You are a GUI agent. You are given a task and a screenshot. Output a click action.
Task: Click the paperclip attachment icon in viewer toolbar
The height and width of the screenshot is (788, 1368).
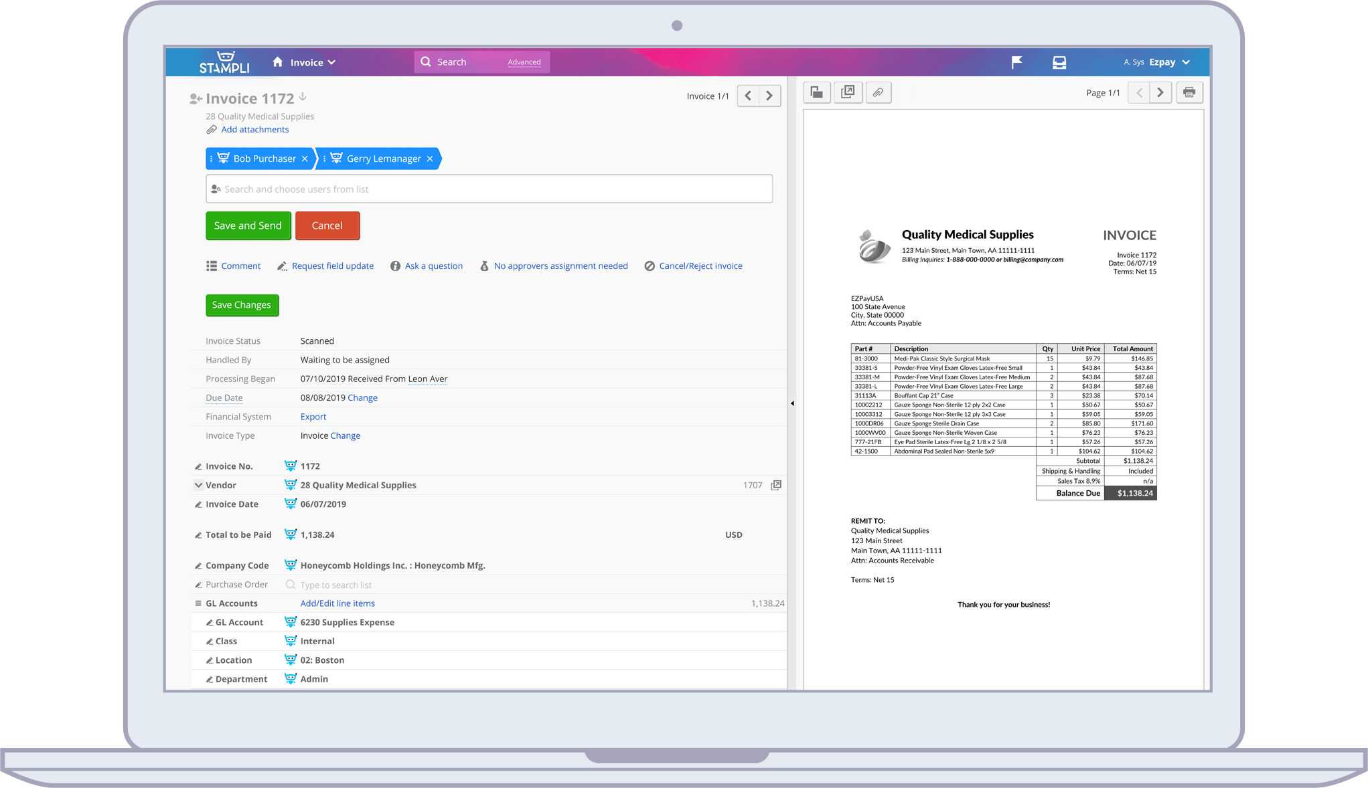click(878, 92)
